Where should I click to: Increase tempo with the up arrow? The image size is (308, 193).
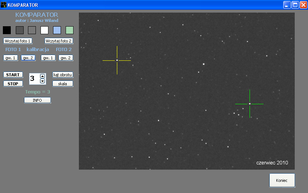coord(42,76)
